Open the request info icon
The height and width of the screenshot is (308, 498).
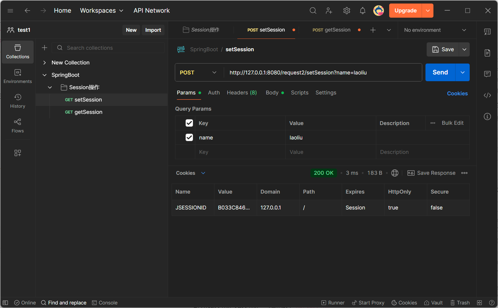(487, 116)
